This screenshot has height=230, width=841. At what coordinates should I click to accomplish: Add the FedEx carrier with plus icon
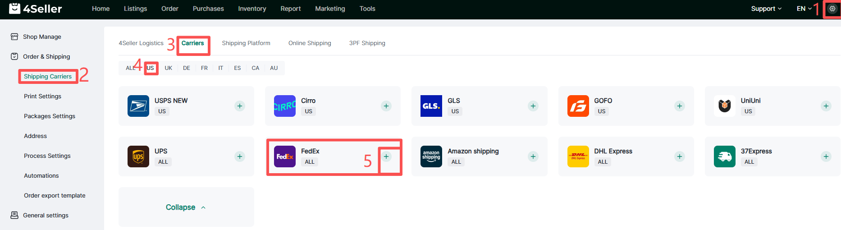coord(386,156)
